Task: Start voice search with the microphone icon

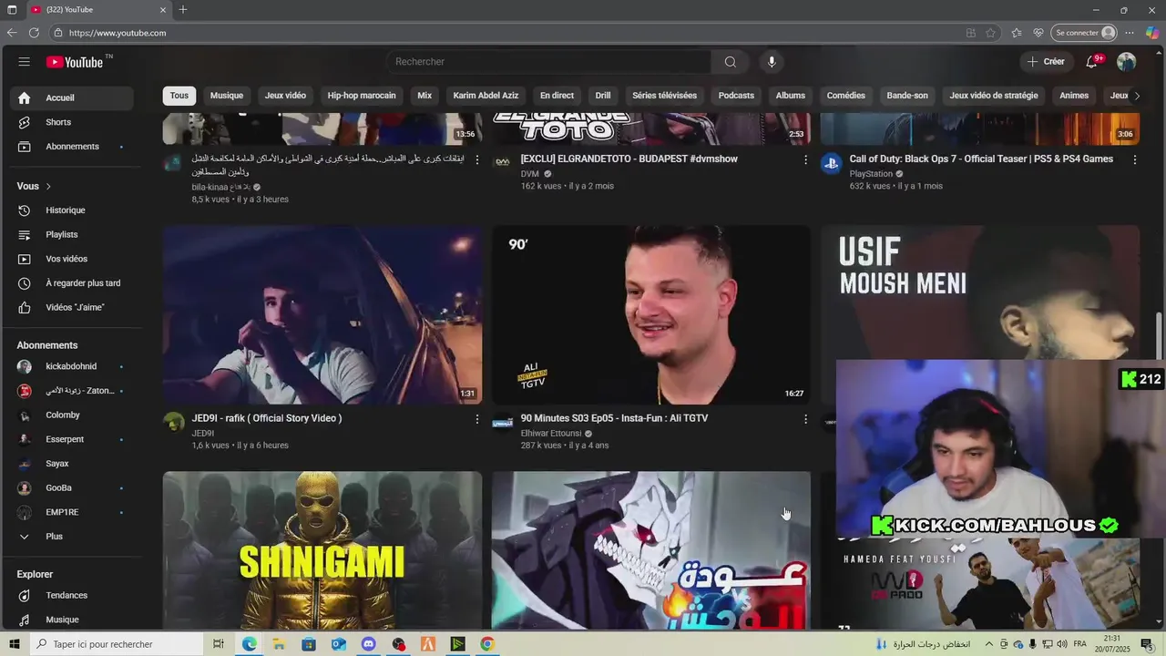Action: (x=772, y=62)
